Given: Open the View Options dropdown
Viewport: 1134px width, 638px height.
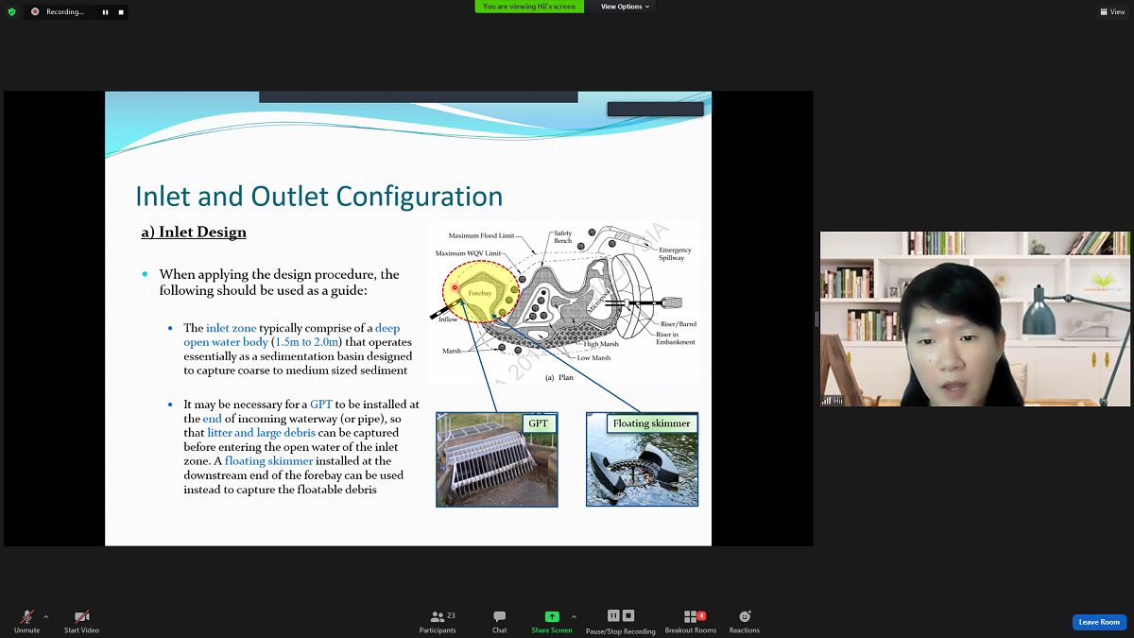Looking at the screenshot, I should point(625,7).
